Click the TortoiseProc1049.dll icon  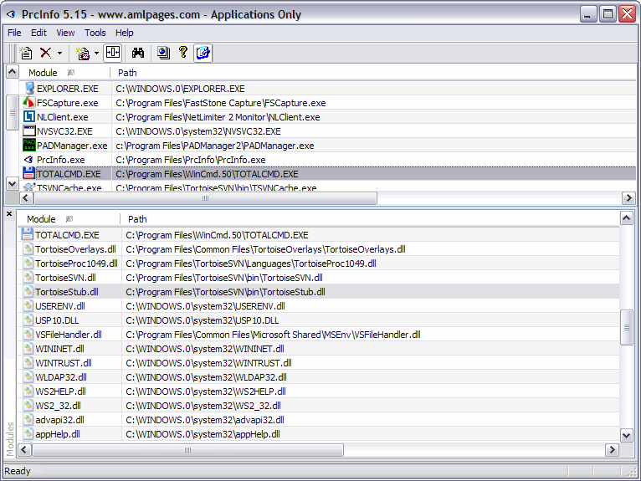[28, 264]
